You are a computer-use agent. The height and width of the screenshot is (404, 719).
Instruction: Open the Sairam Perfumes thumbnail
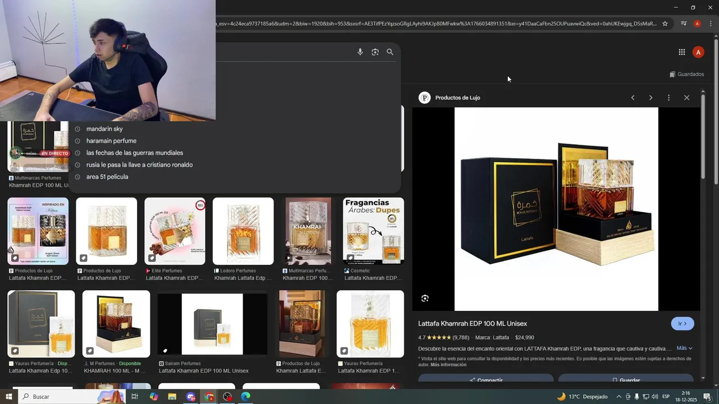pyautogui.click(x=212, y=324)
